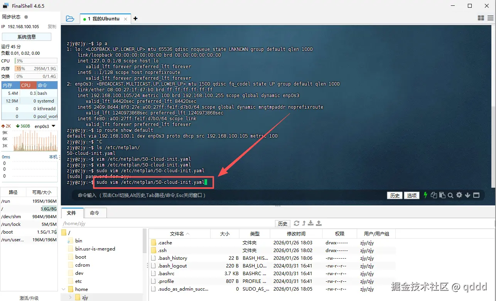
Task: Select etc folder in directory tree
Action: (x=79, y=281)
